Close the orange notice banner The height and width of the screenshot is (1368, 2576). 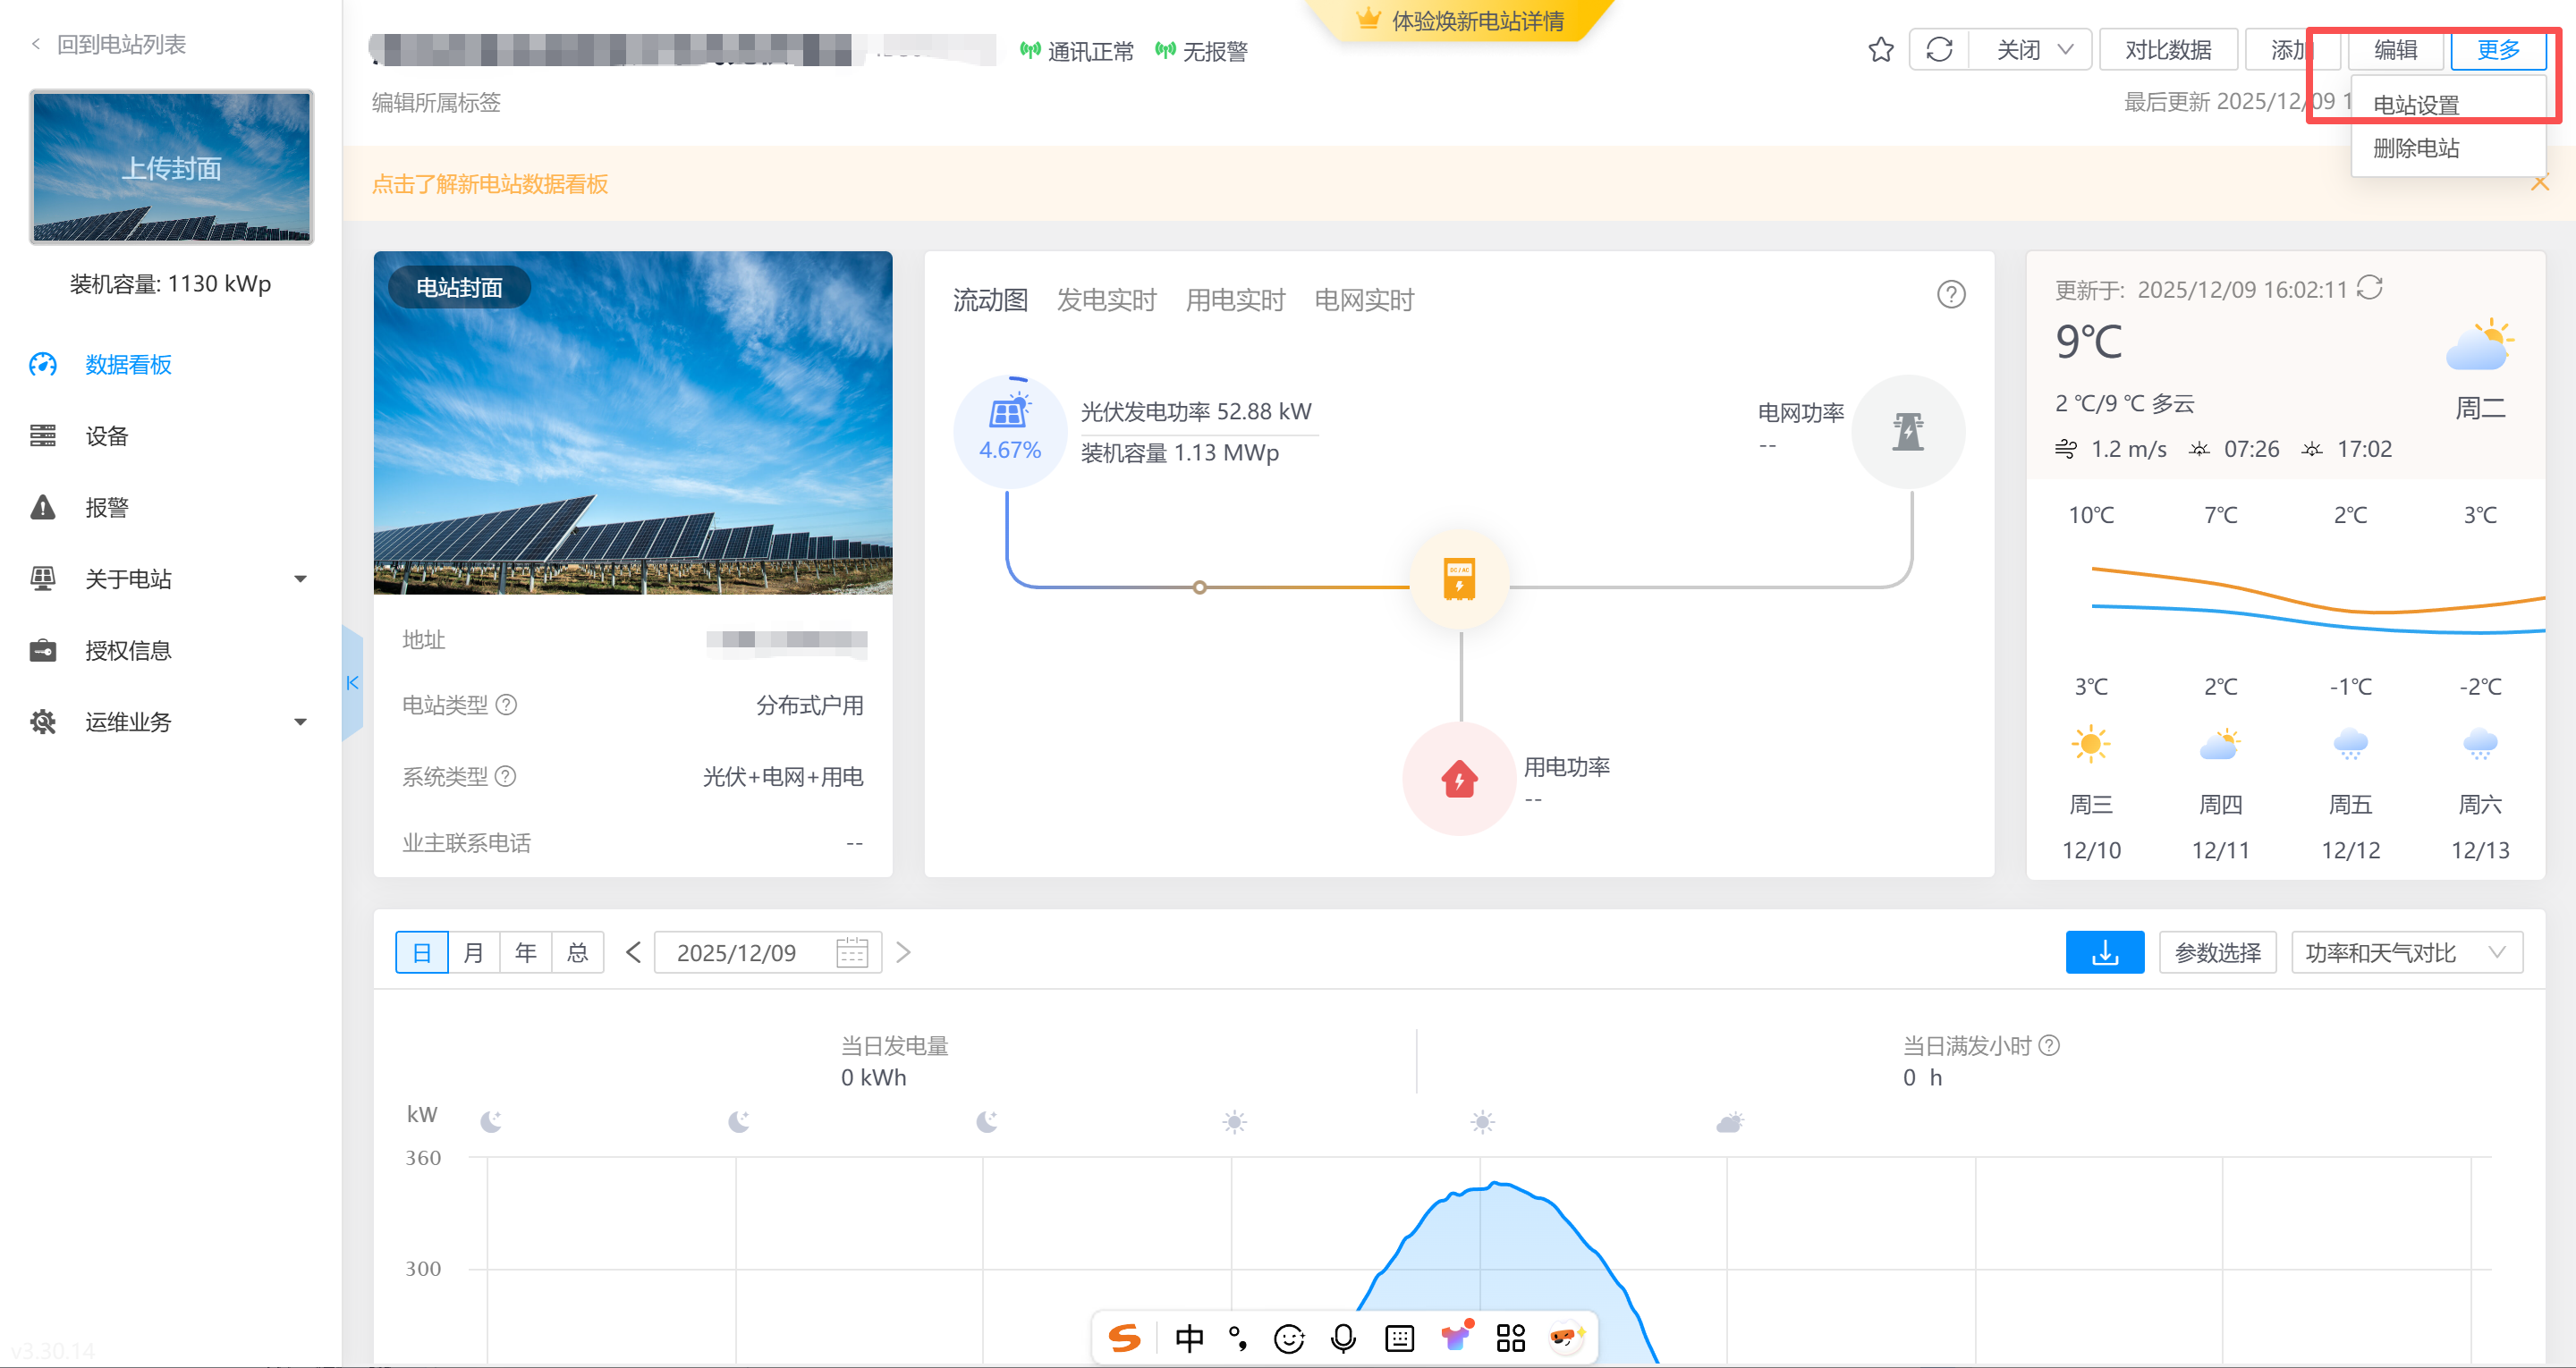(2539, 183)
